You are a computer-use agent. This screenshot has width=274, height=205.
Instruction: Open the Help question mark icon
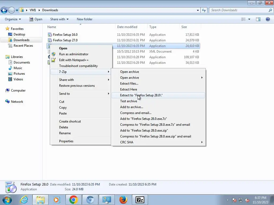[268, 19]
